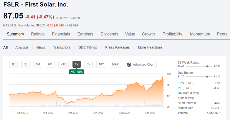Select the 5Y chart range

click(x=89, y=65)
